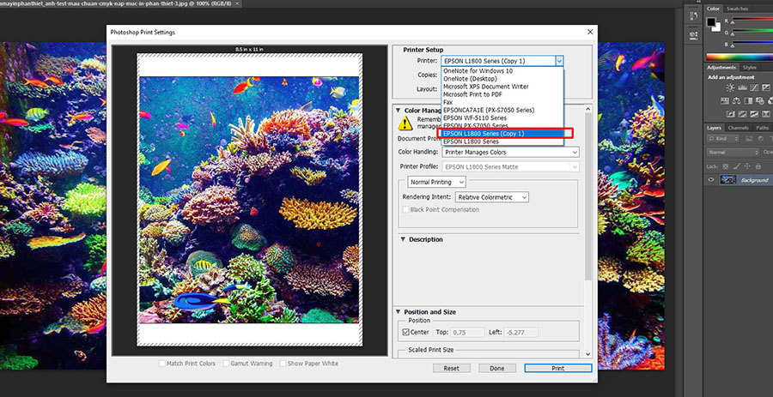
Task: Click the Print button
Action: [x=557, y=368]
